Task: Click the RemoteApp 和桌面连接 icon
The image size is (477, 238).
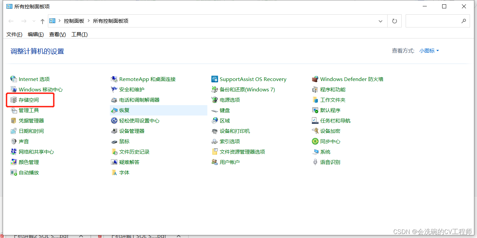Action: tap(114, 79)
